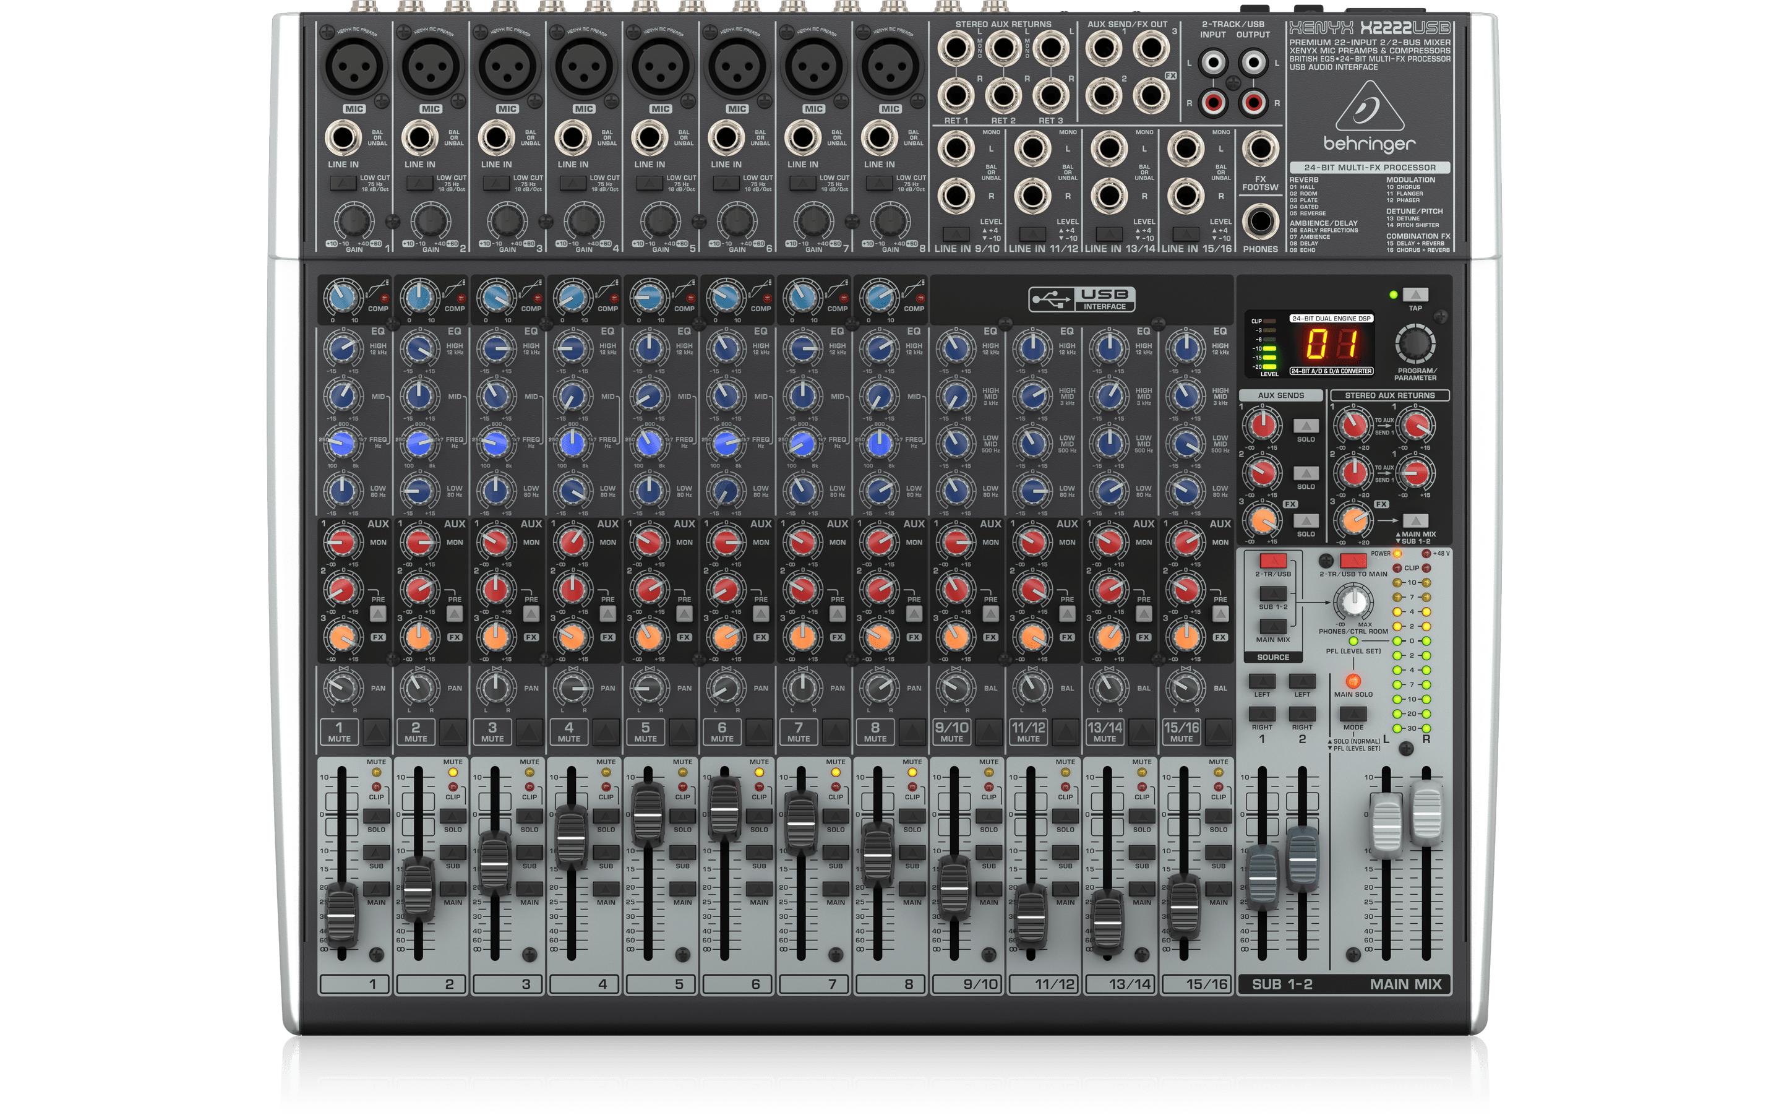Click the SUB 1 fader cap
Viewport: 1771px width, 1115px height.
pyautogui.click(x=1263, y=877)
